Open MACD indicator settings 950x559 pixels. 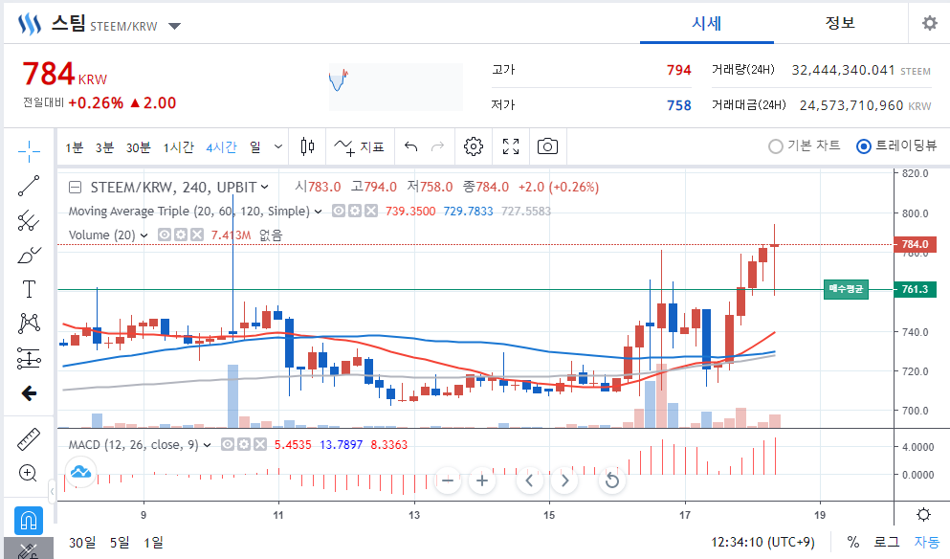click(244, 444)
